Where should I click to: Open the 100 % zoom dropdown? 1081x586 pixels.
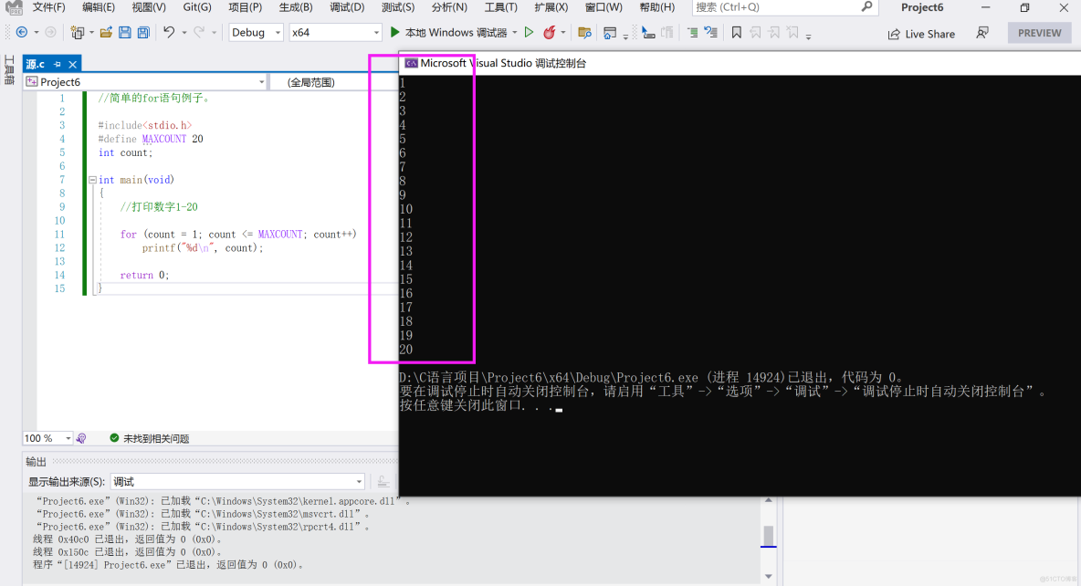pos(47,438)
